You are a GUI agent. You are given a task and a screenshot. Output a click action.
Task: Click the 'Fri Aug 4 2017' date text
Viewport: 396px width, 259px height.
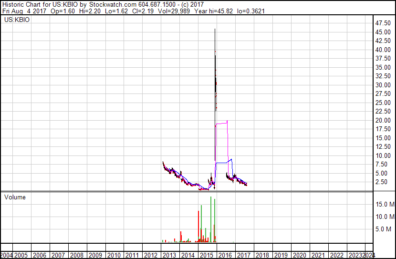click(24, 11)
